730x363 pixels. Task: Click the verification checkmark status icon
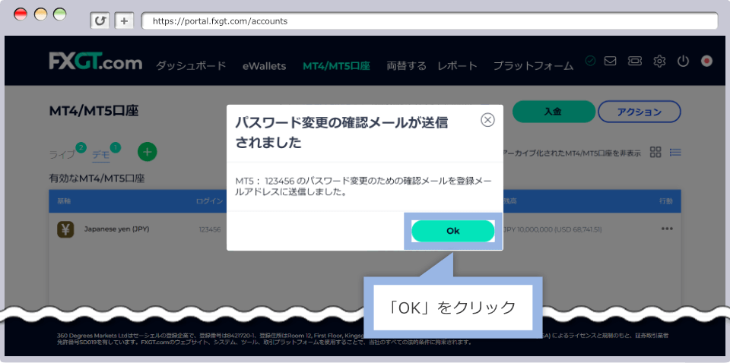tap(590, 61)
